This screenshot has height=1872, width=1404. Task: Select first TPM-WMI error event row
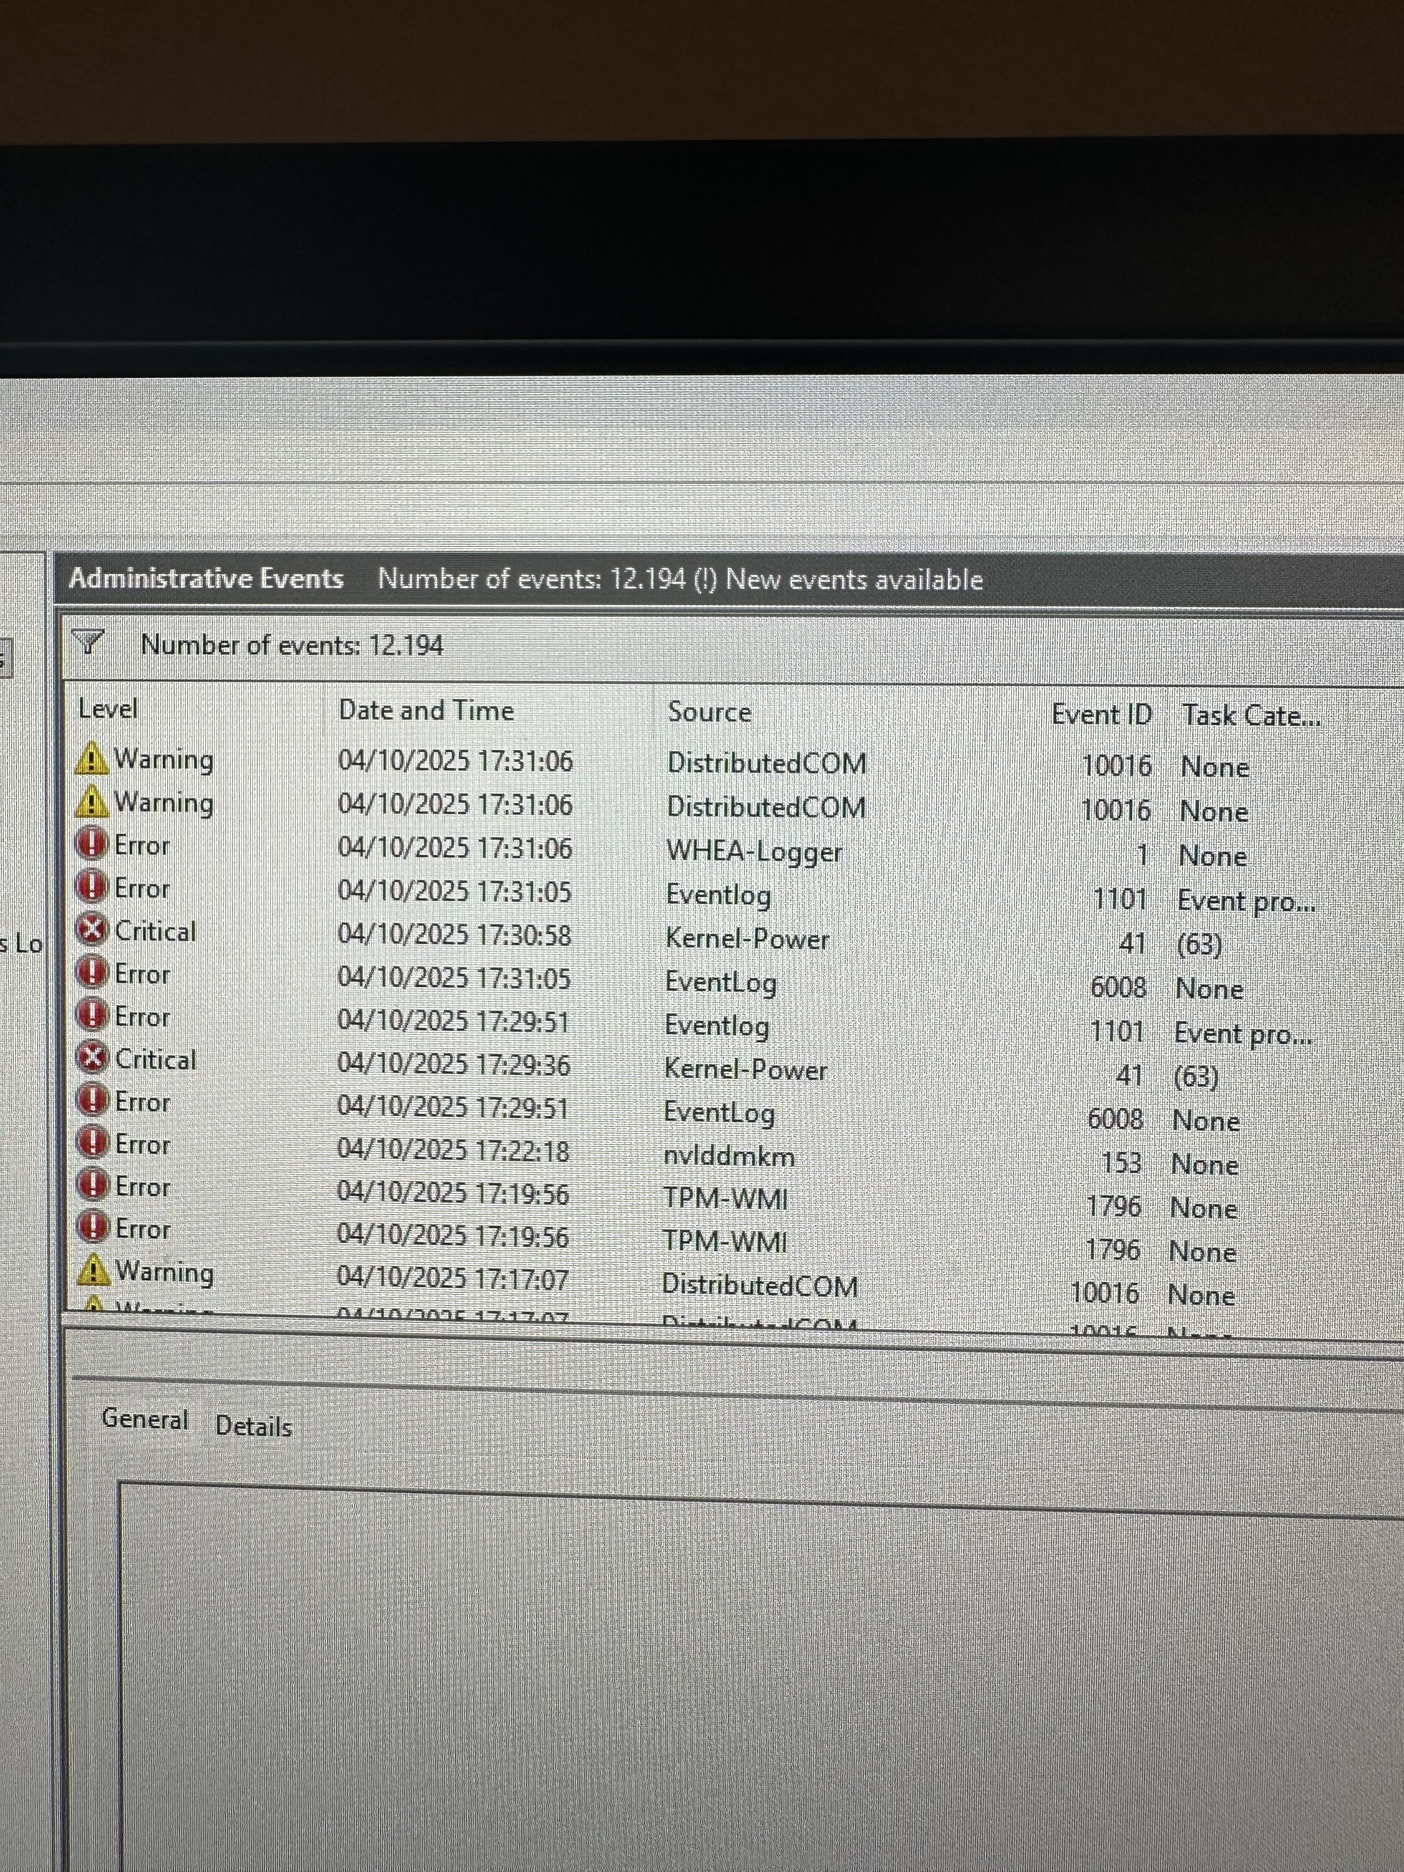[724, 1198]
